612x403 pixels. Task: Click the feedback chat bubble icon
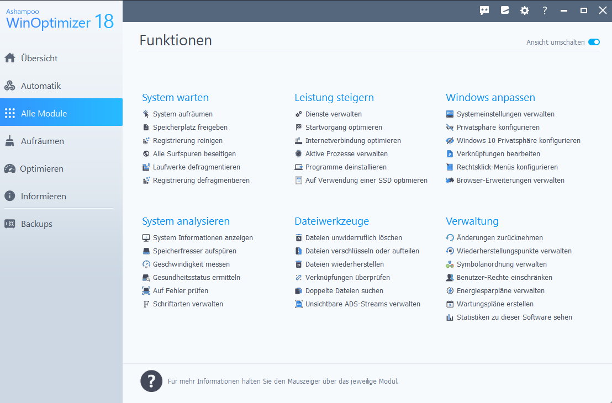tap(484, 10)
